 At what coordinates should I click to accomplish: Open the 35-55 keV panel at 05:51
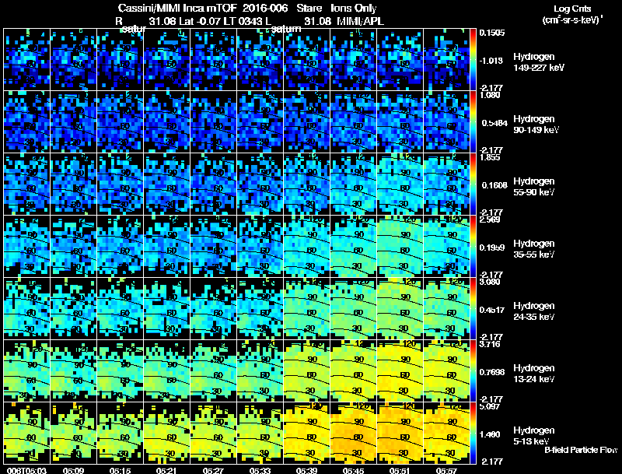(400, 247)
